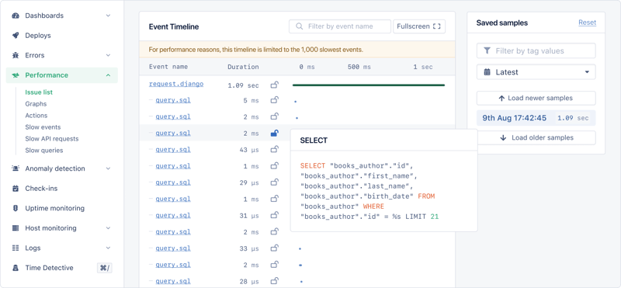
Task: Click the Filter by tag values field
Action: [536, 51]
